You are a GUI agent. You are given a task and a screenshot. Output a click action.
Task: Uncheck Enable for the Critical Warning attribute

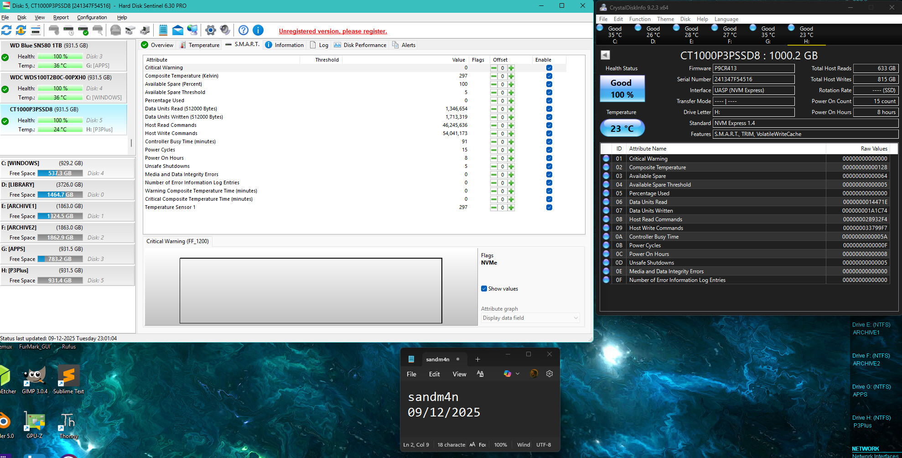tap(549, 68)
